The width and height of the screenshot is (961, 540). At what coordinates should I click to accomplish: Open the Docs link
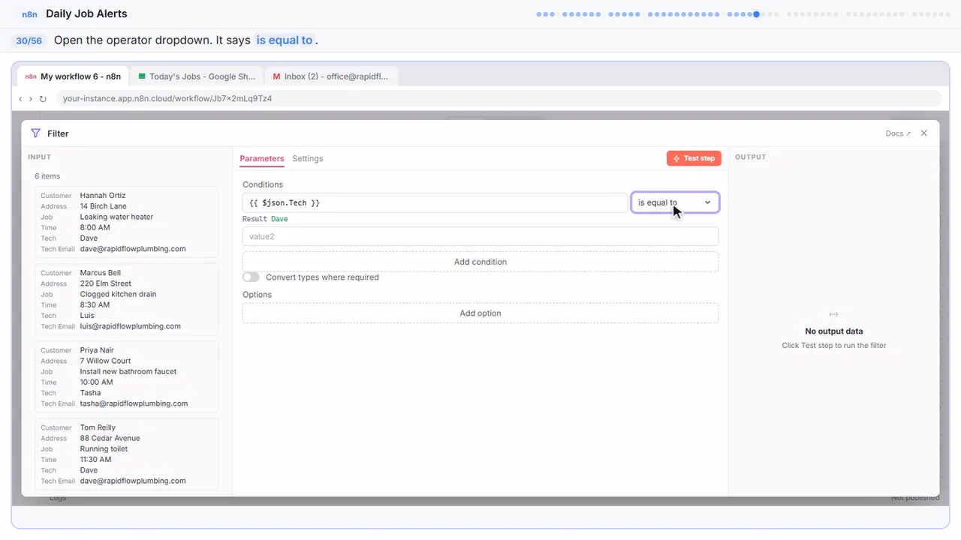click(x=898, y=133)
